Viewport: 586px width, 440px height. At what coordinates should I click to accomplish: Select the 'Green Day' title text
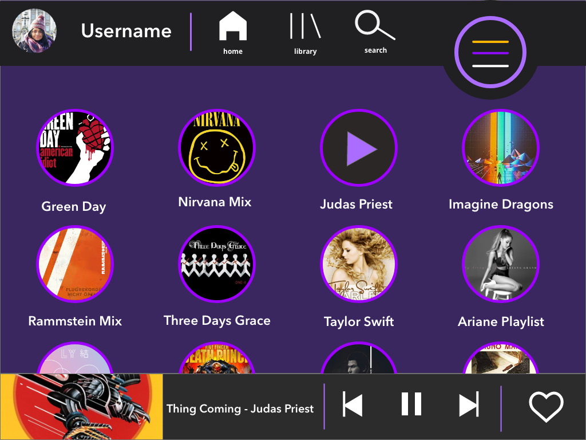(x=74, y=206)
